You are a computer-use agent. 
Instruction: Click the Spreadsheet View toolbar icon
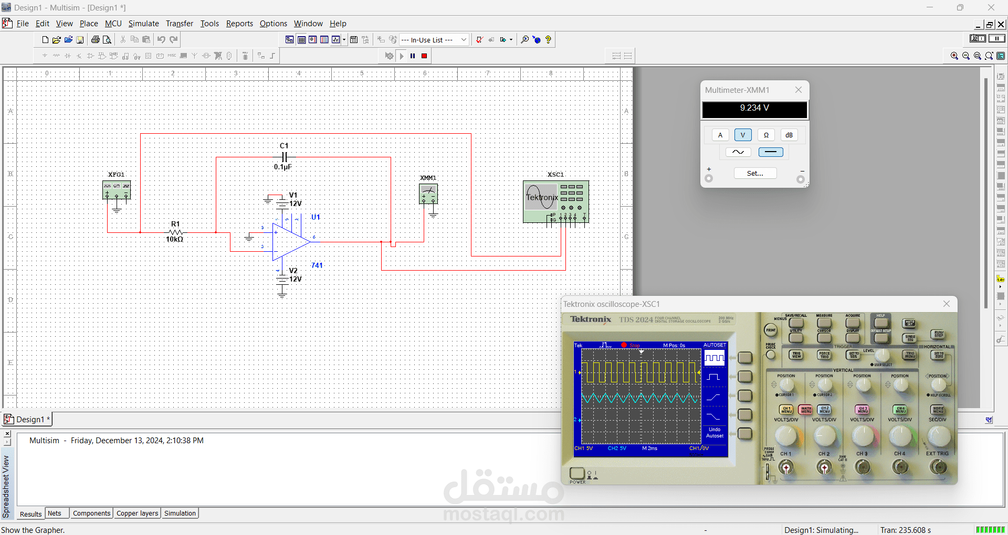pyautogui.click(x=301, y=40)
